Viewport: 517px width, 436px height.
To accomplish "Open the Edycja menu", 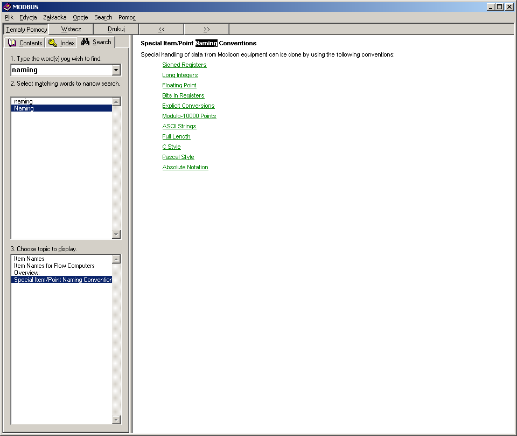I will [x=28, y=17].
